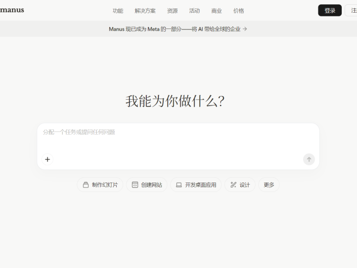
Task: Open the 功能 menu
Action: tap(118, 11)
